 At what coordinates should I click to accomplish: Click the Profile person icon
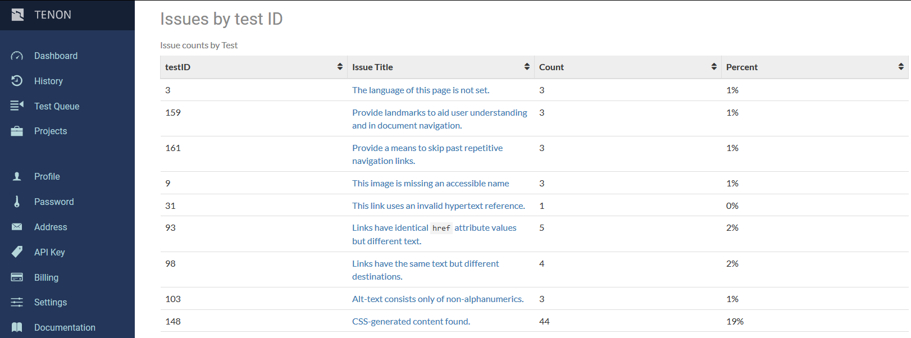point(17,176)
